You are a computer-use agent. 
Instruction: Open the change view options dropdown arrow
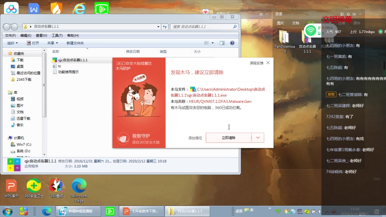click(213, 43)
